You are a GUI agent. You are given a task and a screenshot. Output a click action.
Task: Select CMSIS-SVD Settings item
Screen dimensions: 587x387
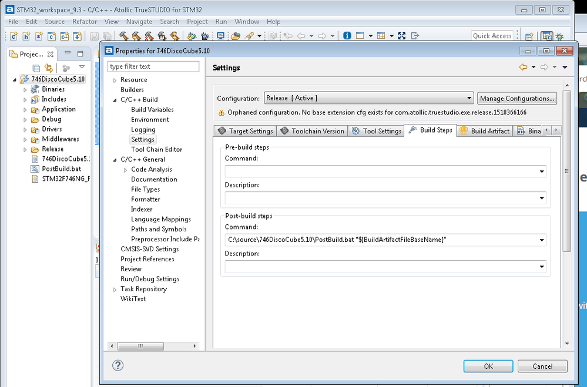click(x=149, y=249)
